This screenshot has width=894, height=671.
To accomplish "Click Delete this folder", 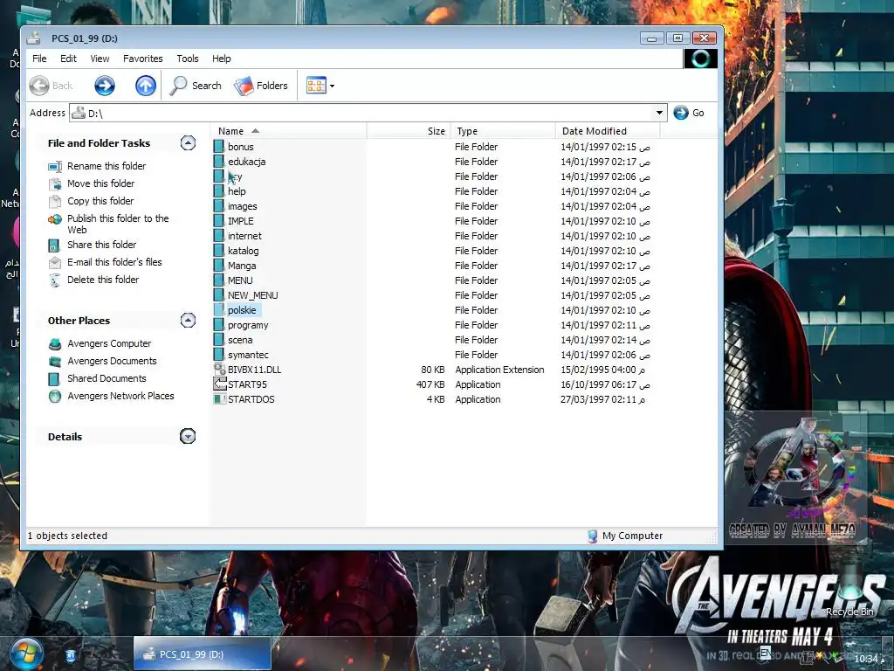I will pos(103,280).
